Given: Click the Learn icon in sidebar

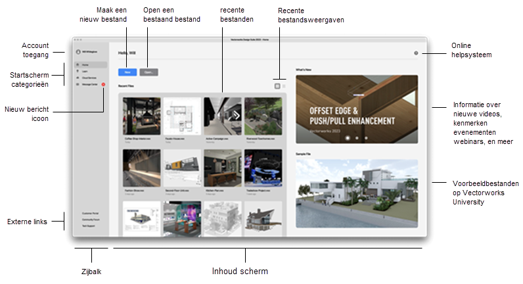Looking at the screenshot, I should click(x=78, y=72).
